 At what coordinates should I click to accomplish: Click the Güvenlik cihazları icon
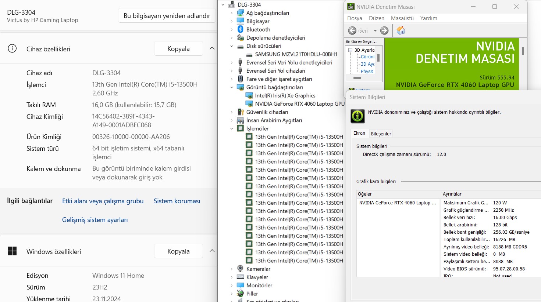click(241, 112)
